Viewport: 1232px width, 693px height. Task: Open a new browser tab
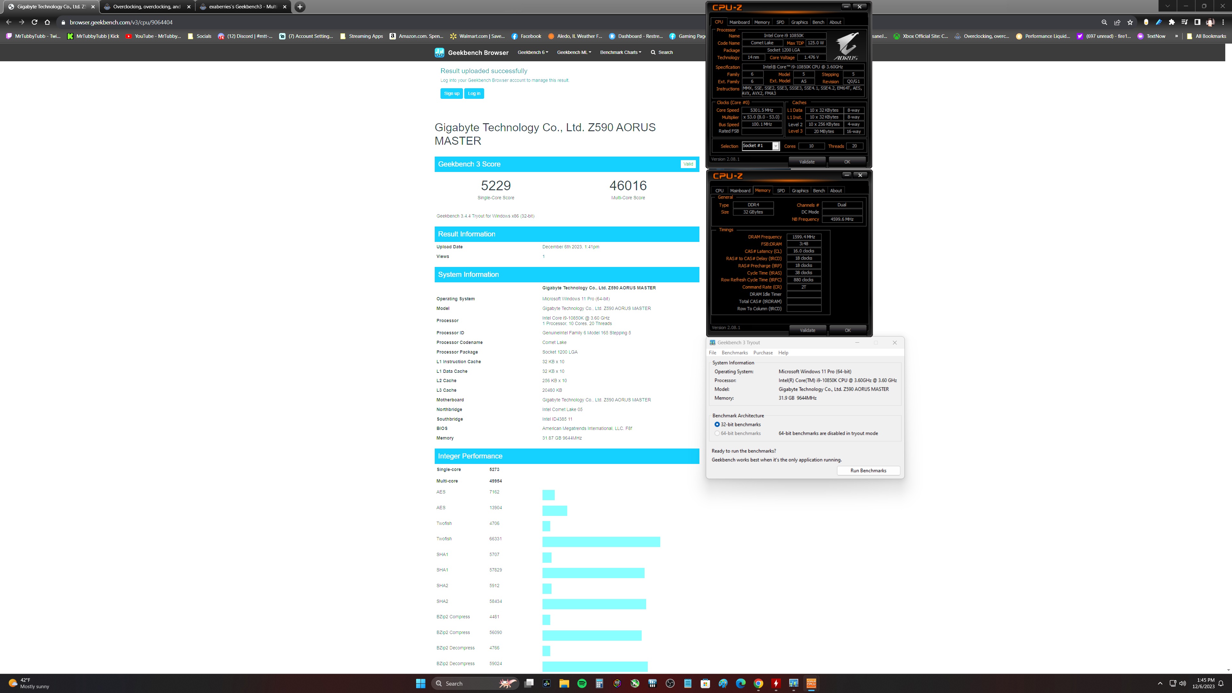(x=300, y=7)
